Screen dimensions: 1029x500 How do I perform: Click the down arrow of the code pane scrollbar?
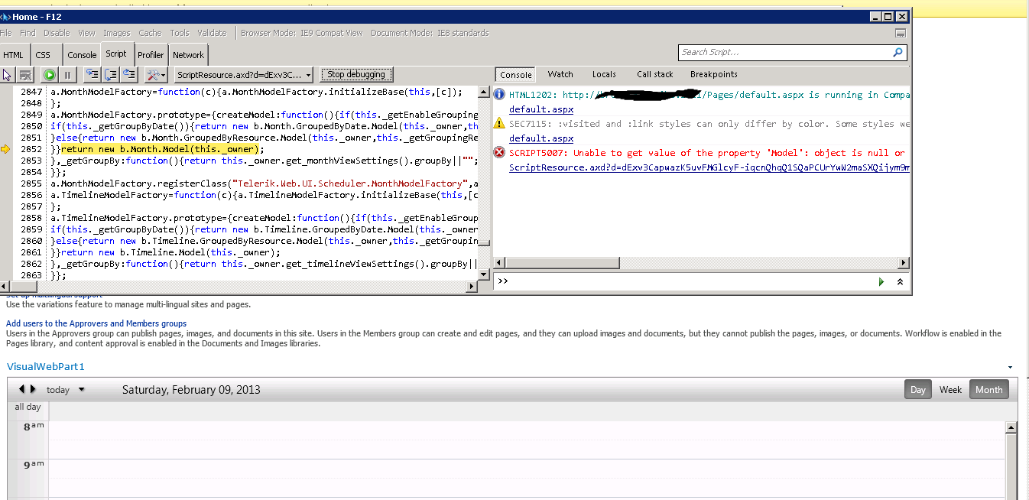[483, 274]
